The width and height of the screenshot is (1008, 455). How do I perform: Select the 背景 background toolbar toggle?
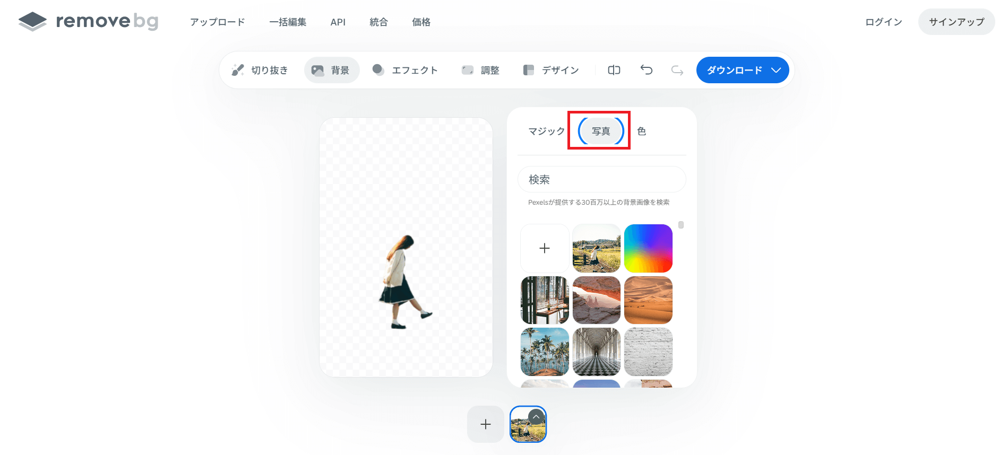coord(331,70)
